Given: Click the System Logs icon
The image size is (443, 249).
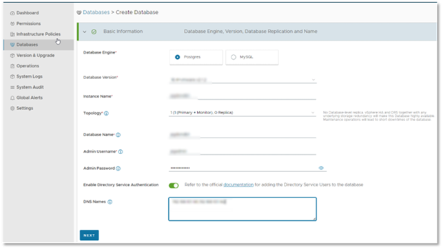Looking at the screenshot, I should [12, 77].
